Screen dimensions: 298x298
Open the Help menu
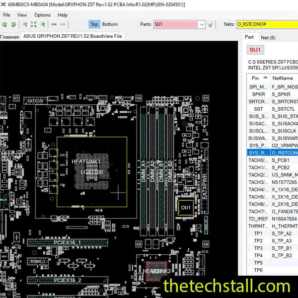pos(63,15)
